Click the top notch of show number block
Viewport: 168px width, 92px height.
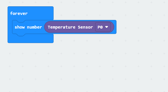click(21, 21)
